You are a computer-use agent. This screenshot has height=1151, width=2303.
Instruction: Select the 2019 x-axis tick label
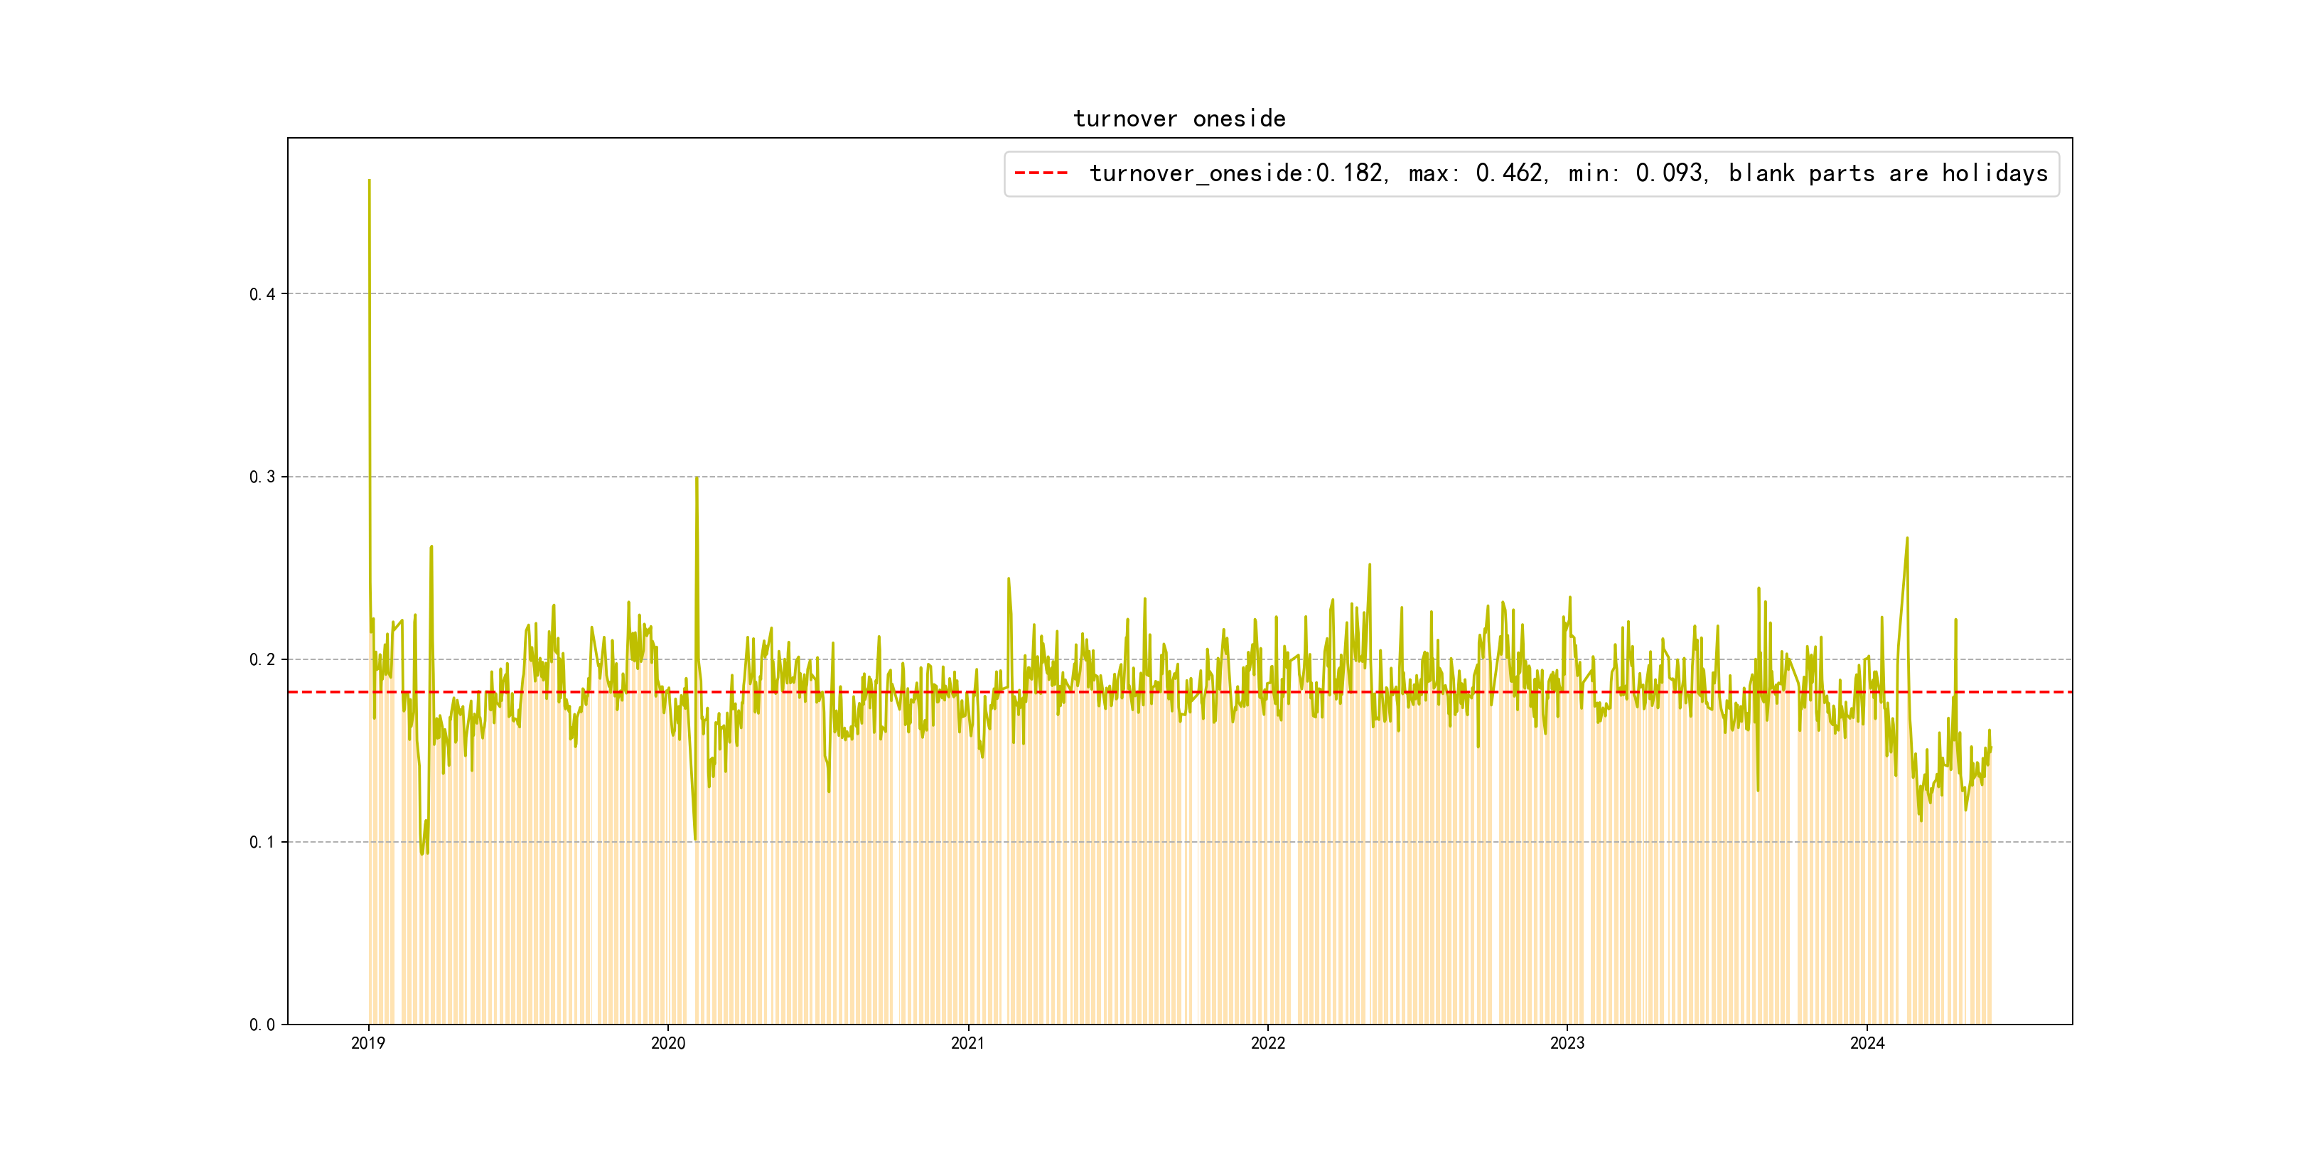(x=368, y=1043)
